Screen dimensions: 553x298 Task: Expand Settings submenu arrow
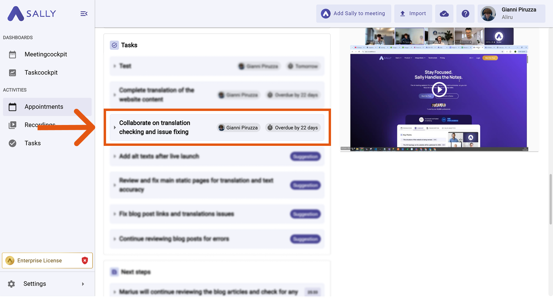coord(83,284)
